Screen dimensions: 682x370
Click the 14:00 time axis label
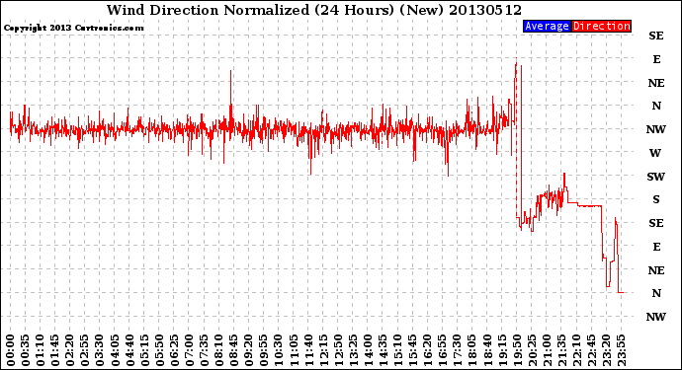[x=368, y=350]
